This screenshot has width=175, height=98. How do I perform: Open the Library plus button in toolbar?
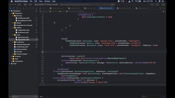[152, 5]
